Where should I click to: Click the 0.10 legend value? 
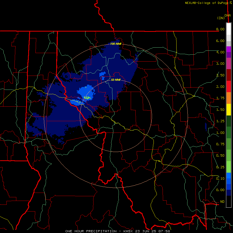220,179
